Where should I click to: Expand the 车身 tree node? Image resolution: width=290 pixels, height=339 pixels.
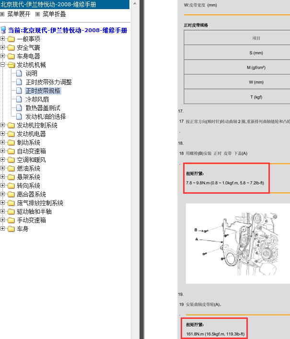(2, 229)
